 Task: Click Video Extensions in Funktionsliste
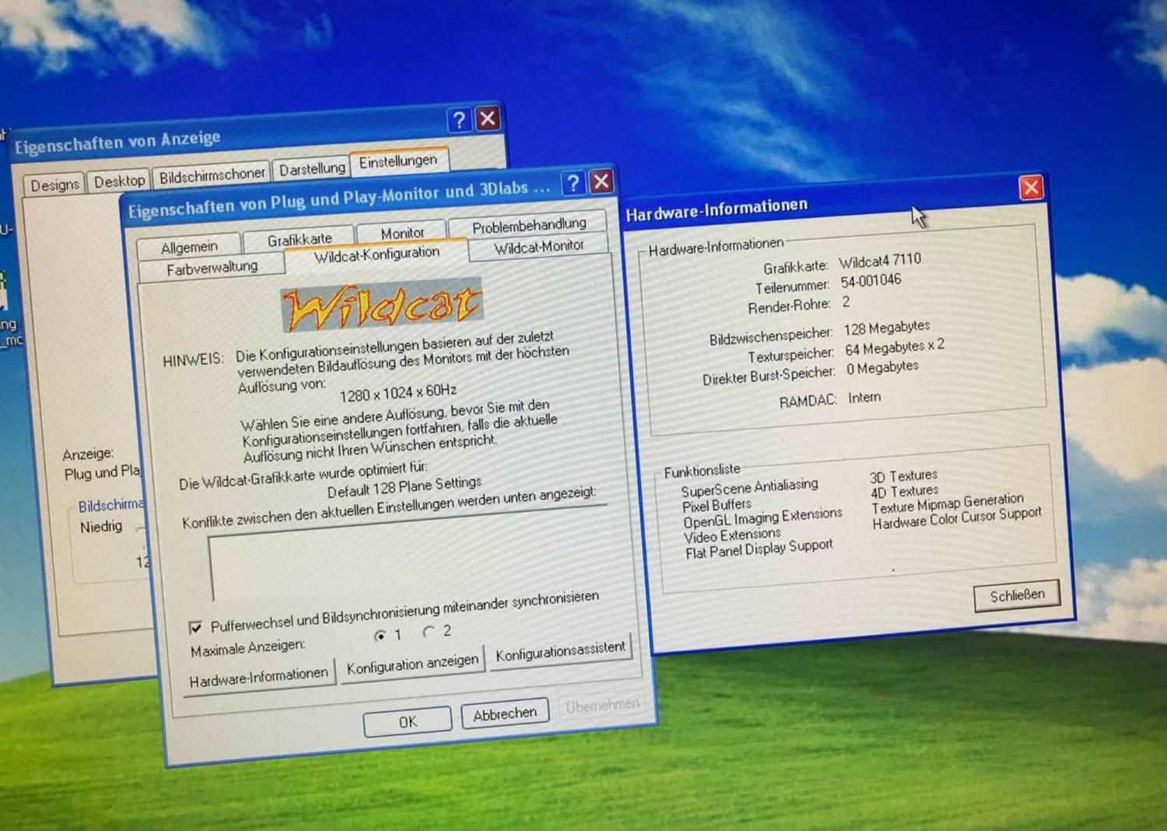[732, 536]
